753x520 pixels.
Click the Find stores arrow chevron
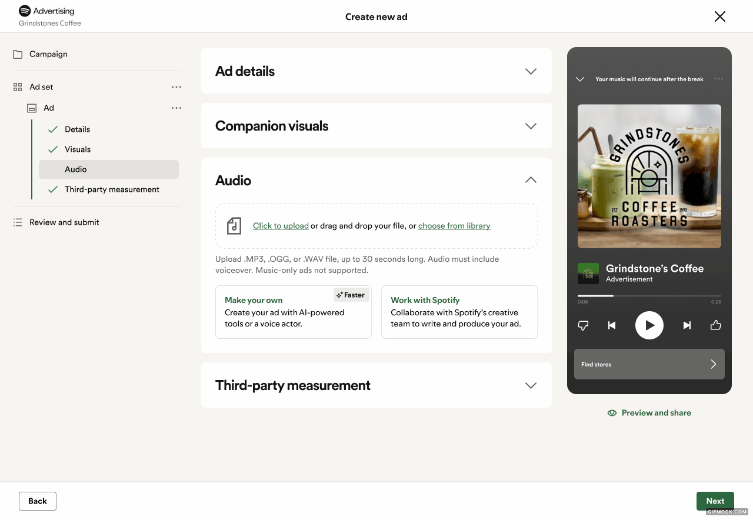point(713,364)
